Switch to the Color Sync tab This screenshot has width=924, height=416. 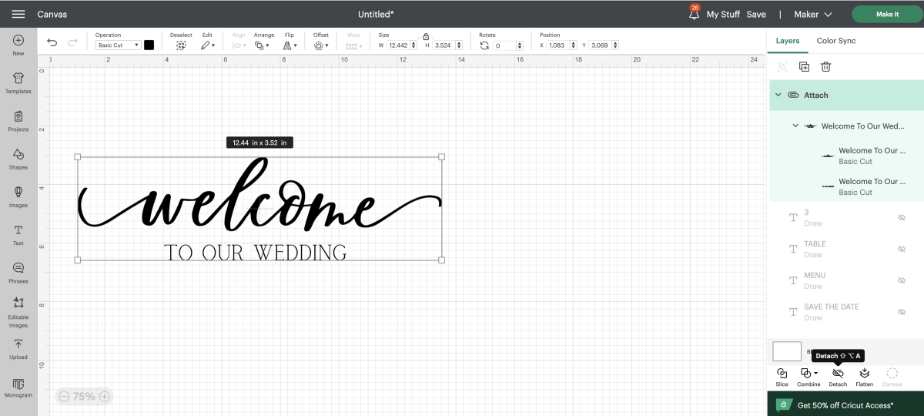836,41
